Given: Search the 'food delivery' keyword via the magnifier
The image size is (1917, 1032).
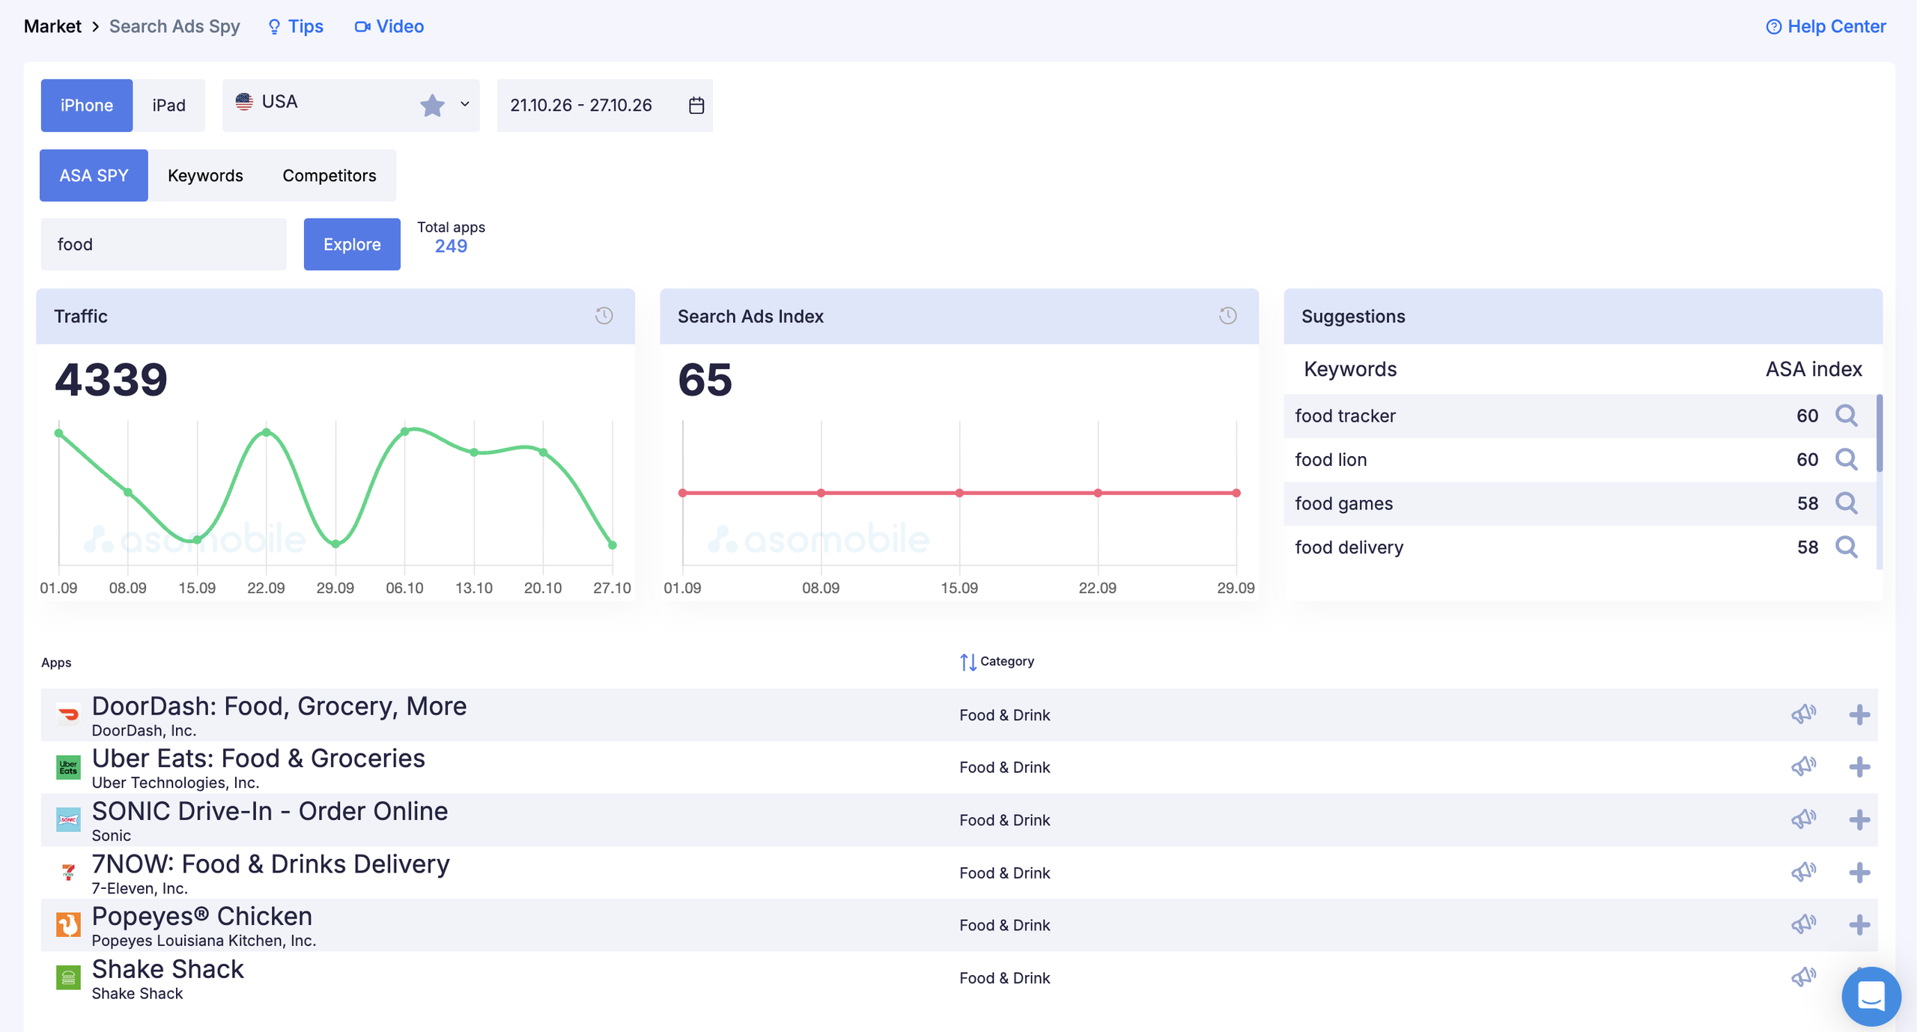Looking at the screenshot, I should [x=1847, y=547].
